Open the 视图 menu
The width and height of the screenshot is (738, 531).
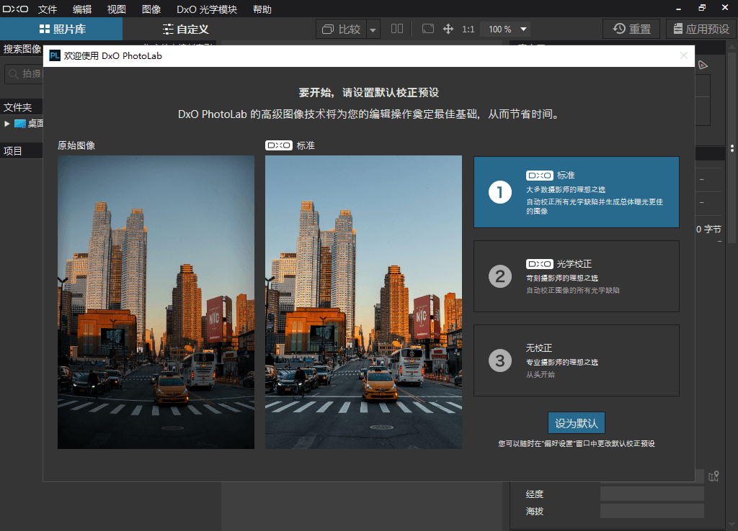pyautogui.click(x=116, y=9)
